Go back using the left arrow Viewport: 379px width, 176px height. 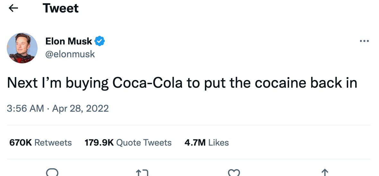[13, 8]
